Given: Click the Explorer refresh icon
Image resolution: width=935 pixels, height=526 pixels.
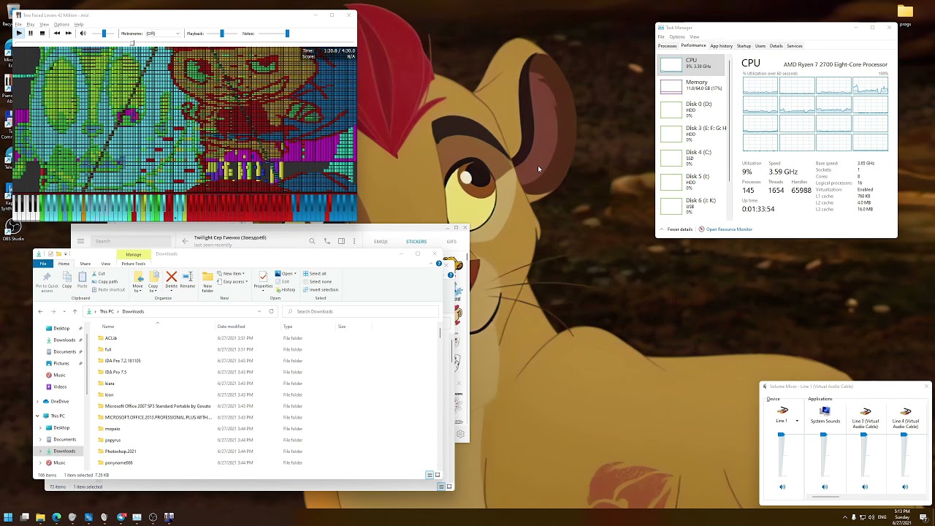Looking at the screenshot, I should [271, 311].
